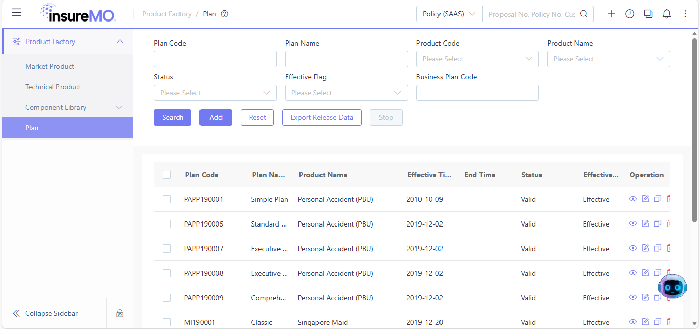This screenshot has width=700, height=329.
Task: Click the InsureMO logo
Action: 78,13
